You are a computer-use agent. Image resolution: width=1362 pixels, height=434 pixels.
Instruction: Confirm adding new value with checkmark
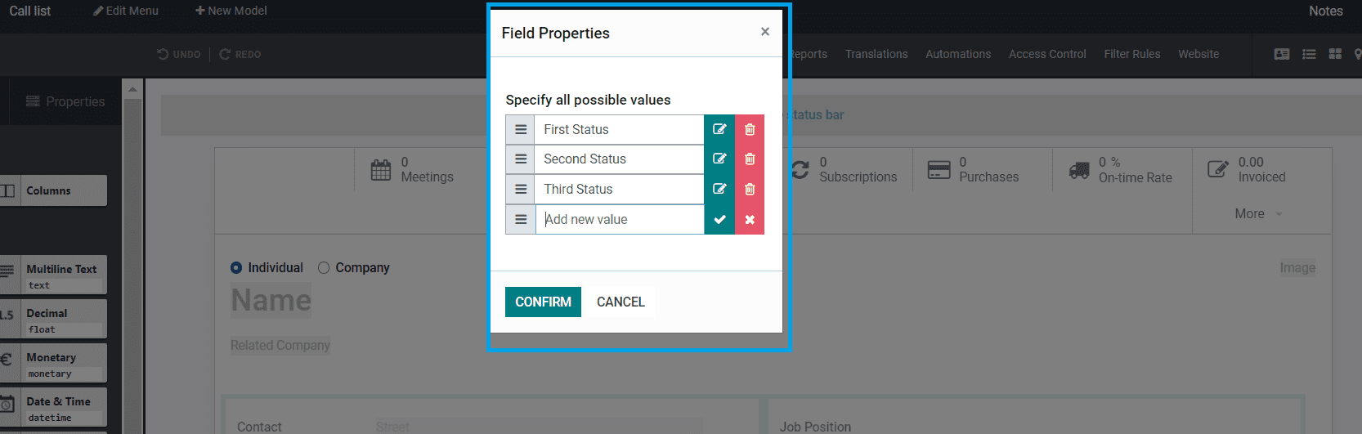[719, 220]
